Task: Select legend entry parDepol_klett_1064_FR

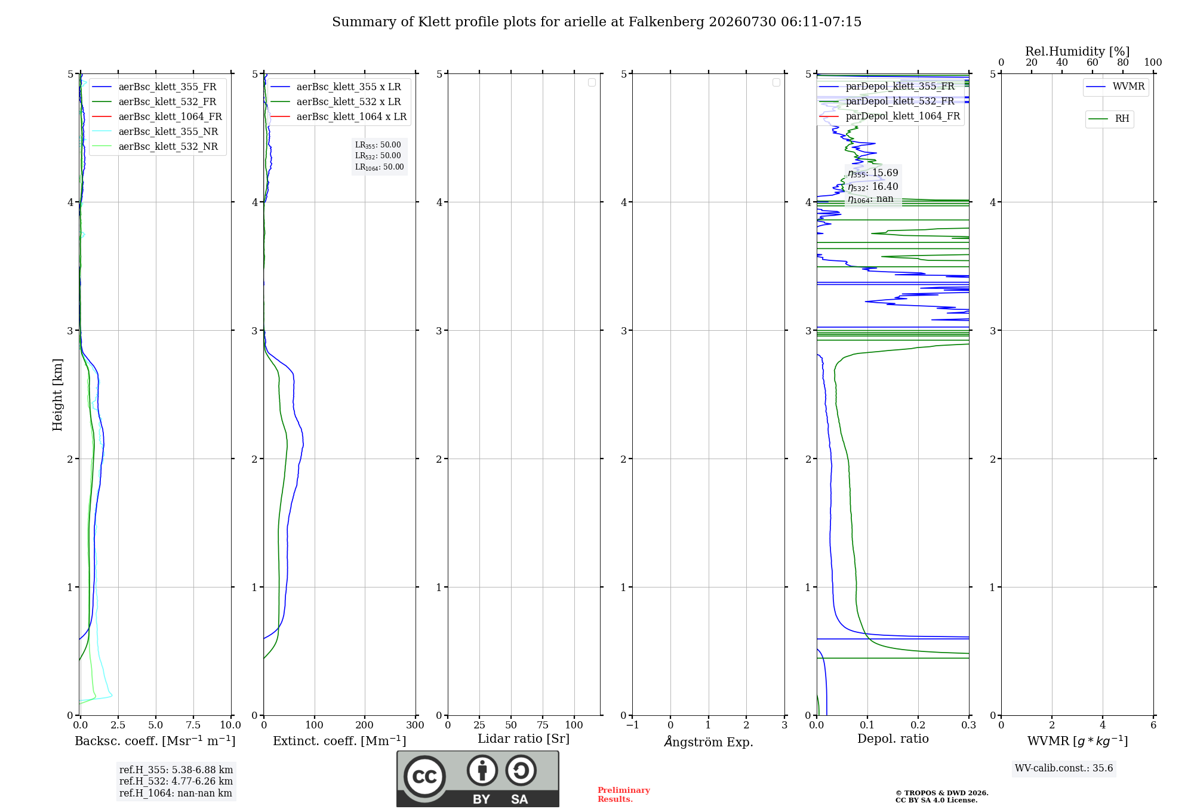Action: click(890, 116)
